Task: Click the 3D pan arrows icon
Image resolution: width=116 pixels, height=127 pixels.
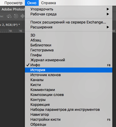Action: pyautogui.click(x=23, y=16)
